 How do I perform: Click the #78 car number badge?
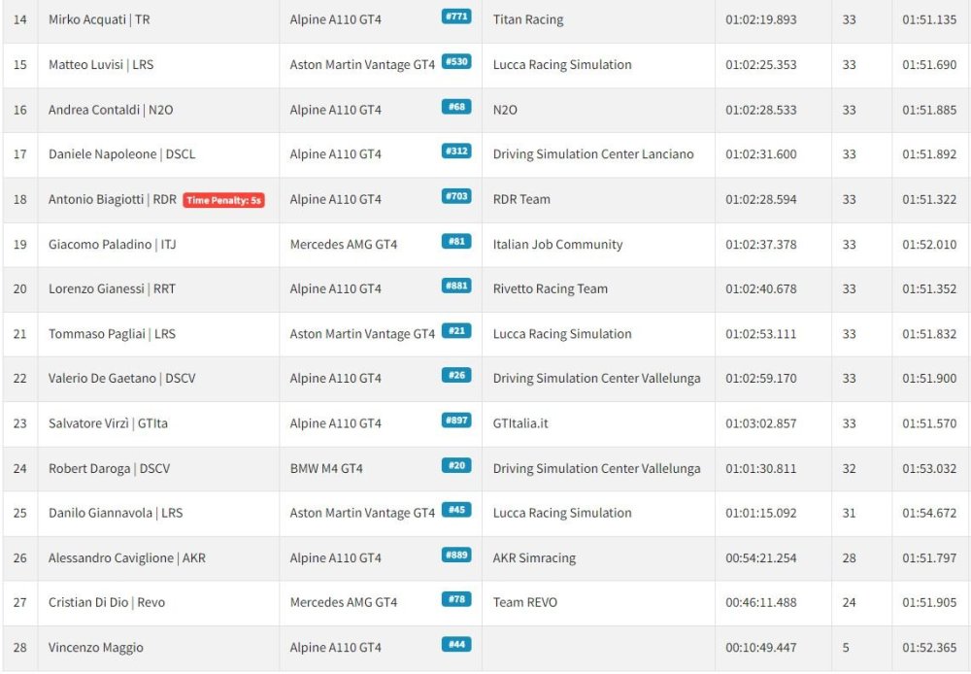click(x=456, y=599)
